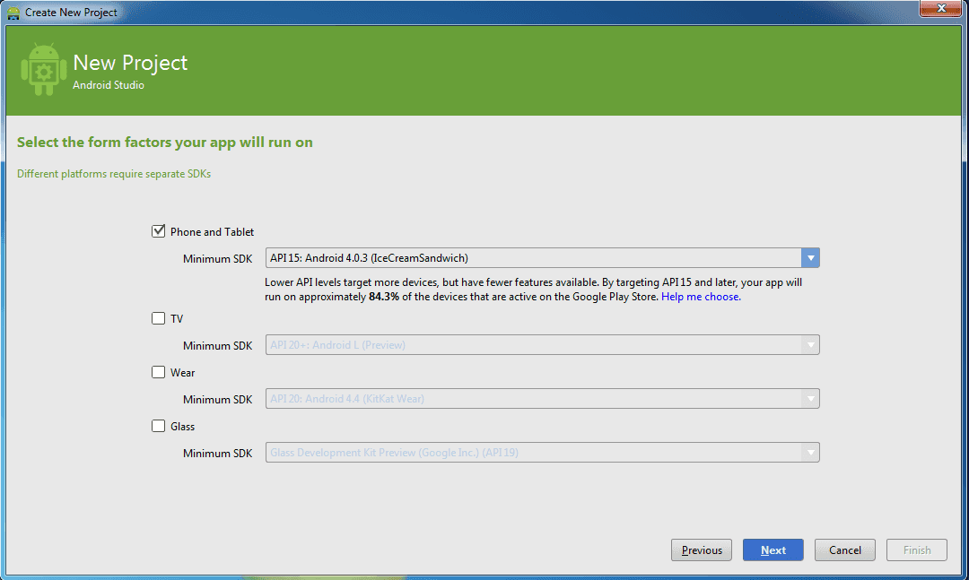The height and width of the screenshot is (580, 969).
Task: Enable the Glass form factor checkbox
Action: (x=158, y=426)
